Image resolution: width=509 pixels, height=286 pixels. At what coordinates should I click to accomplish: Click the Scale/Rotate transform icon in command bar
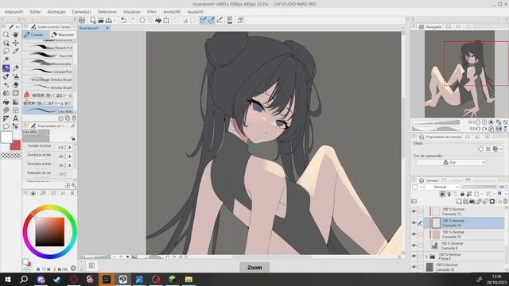[x=166, y=20]
